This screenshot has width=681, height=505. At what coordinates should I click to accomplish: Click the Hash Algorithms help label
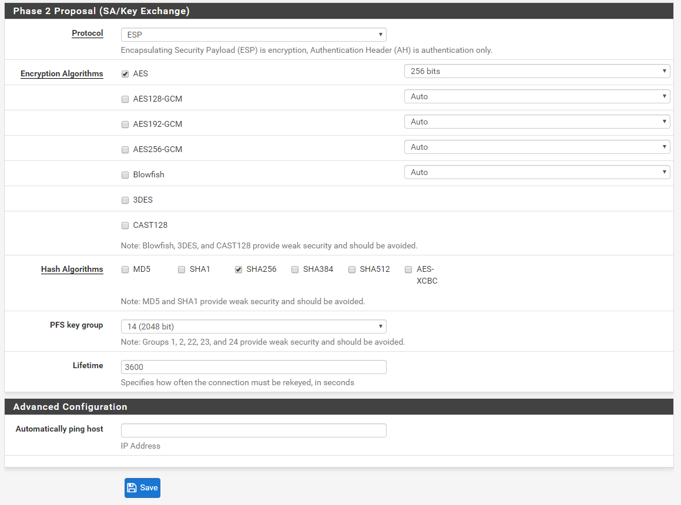[x=72, y=269]
